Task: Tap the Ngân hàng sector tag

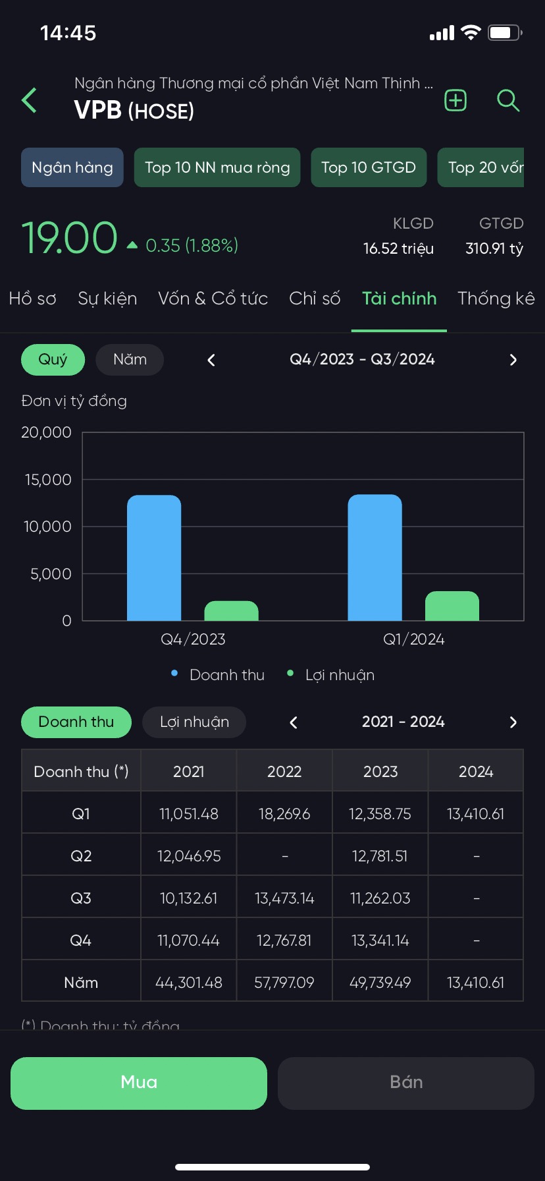Action: pos(72,167)
